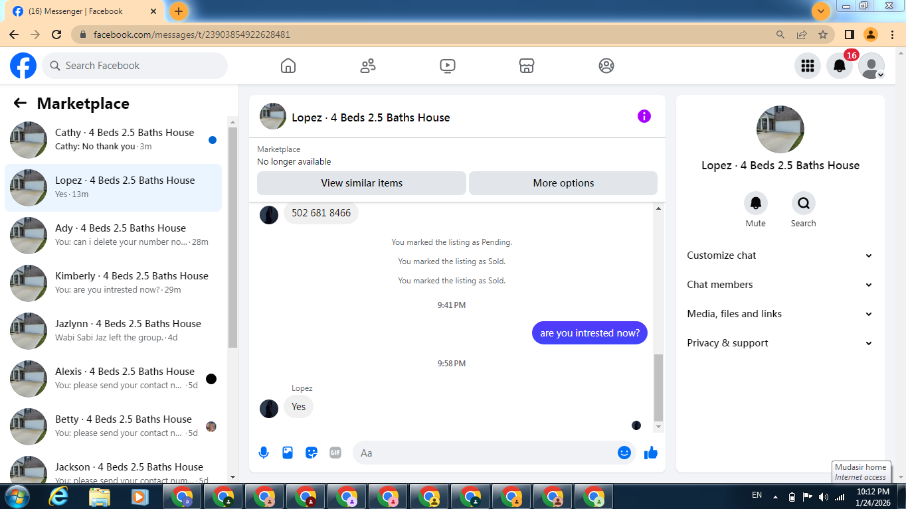Click the listing thumbnail in chat header
The image size is (906, 509).
point(273,116)
